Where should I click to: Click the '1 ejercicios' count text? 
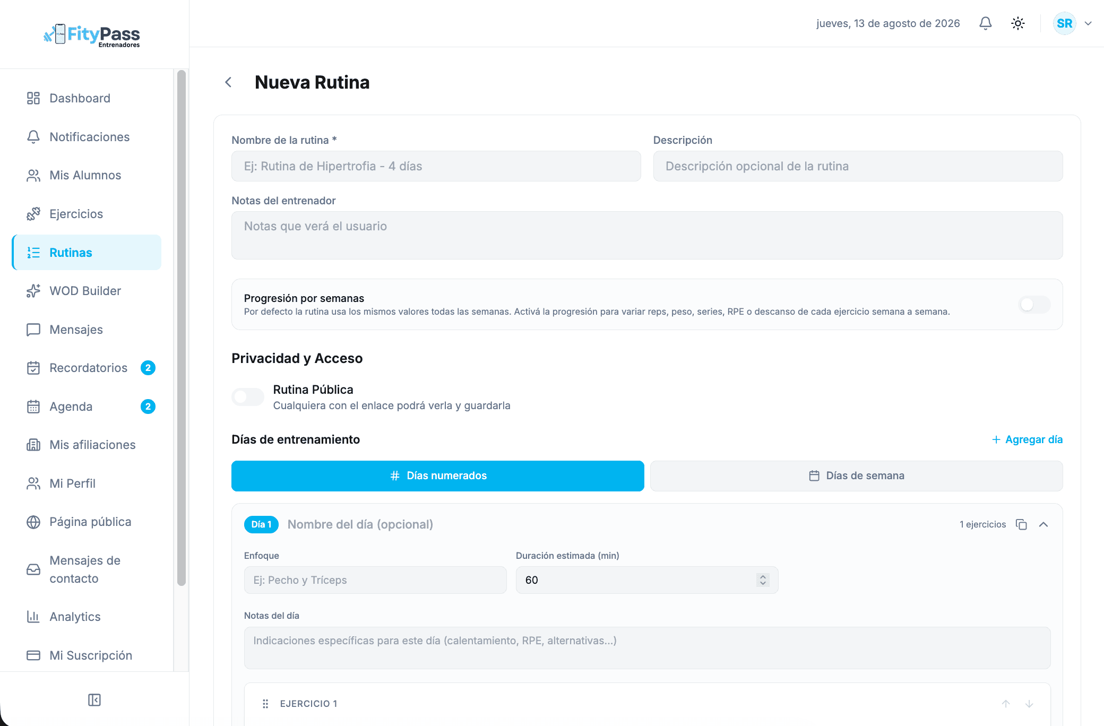[x=982, y=524]
